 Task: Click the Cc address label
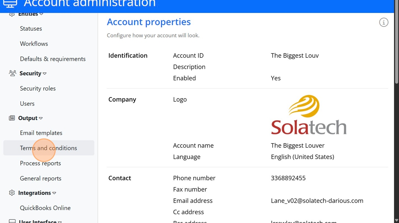tap(189, 212)
